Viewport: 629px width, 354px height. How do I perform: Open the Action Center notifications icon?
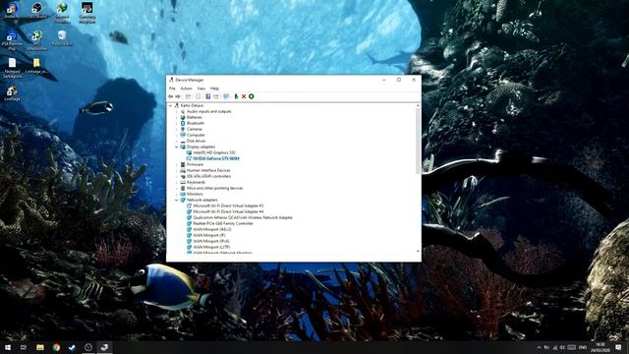[x=618, y=347]
